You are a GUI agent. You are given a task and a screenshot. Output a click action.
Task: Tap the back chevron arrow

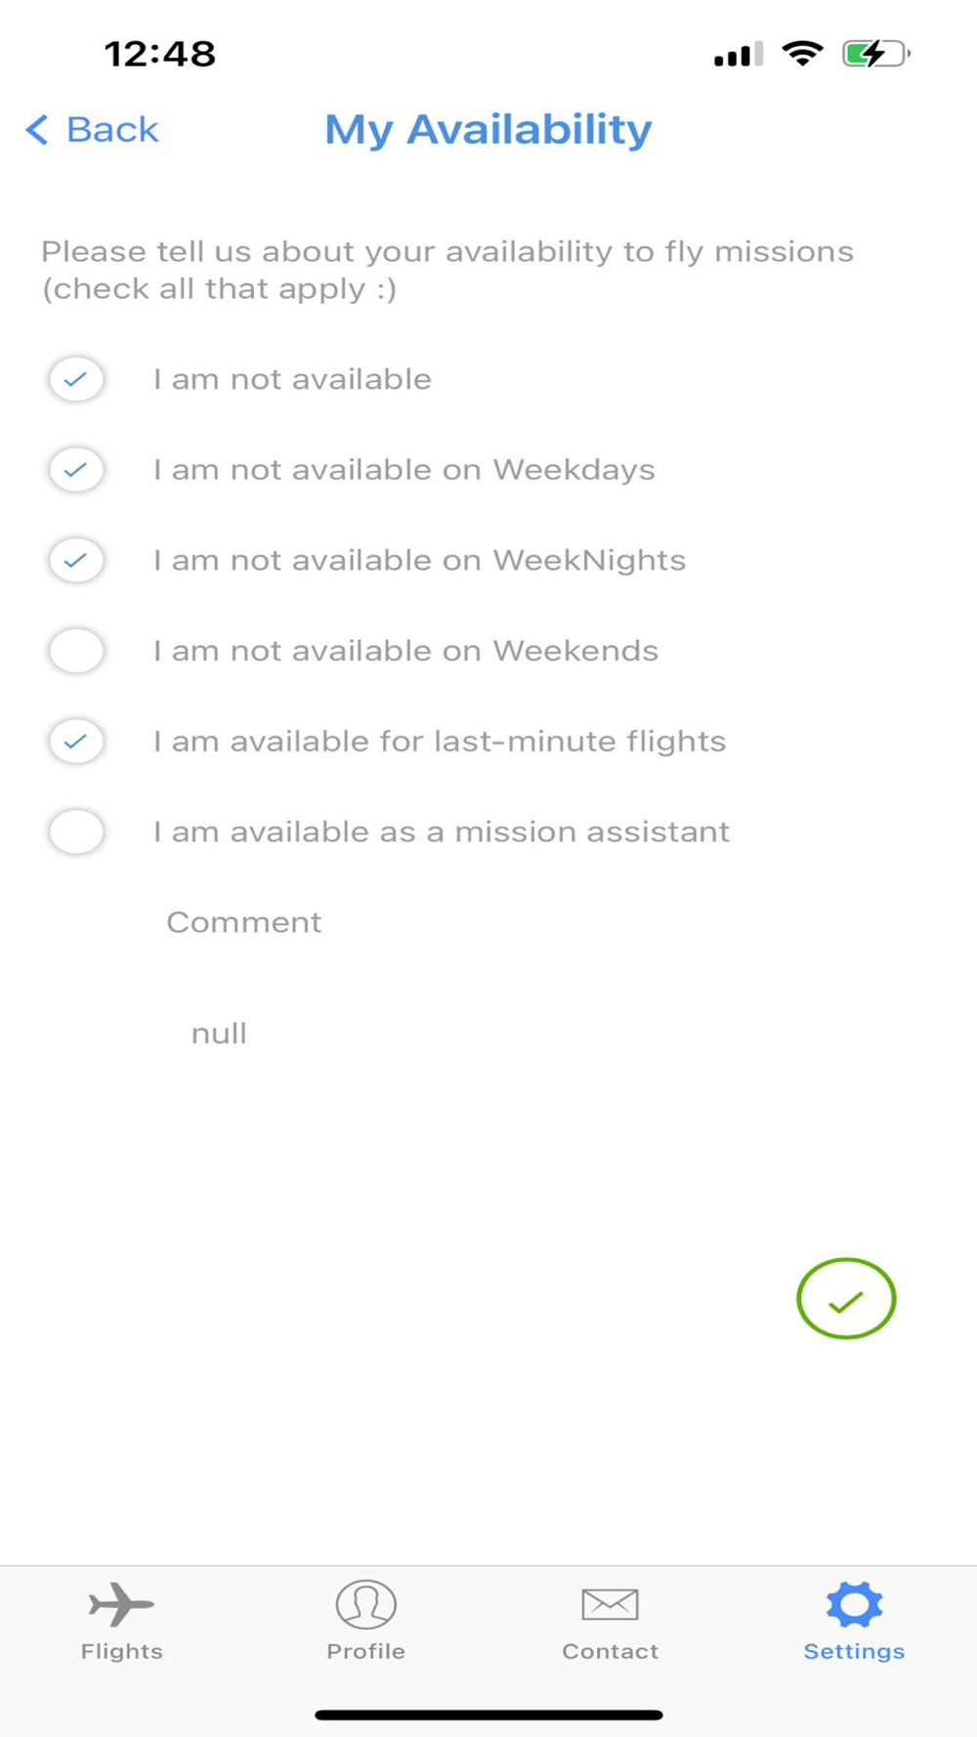pos(37,130)
